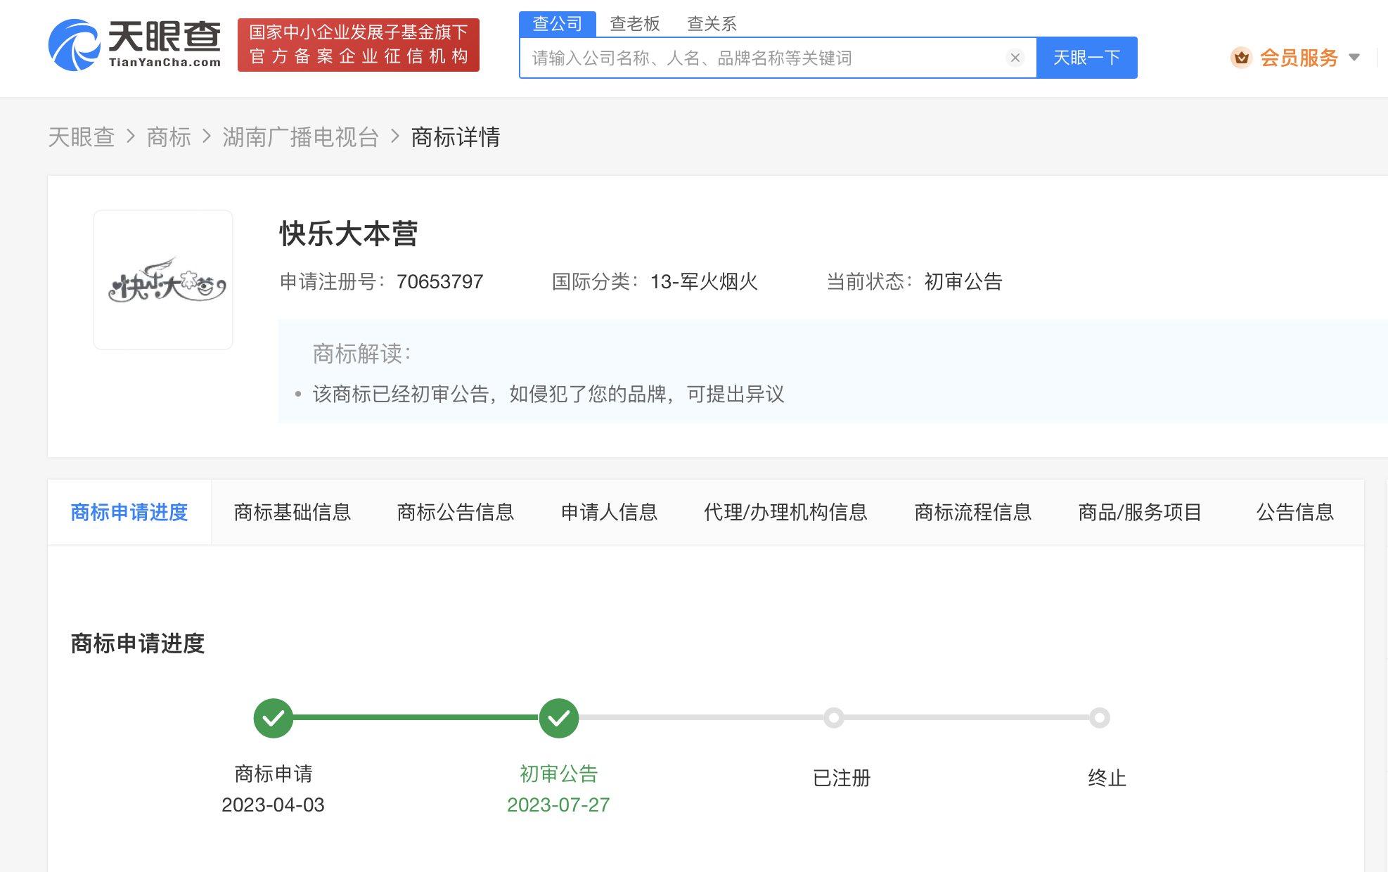Click the gray circle at 终止 milestone
Image resolution: width=1388 pixels, height=872 pixels.
1101,718
